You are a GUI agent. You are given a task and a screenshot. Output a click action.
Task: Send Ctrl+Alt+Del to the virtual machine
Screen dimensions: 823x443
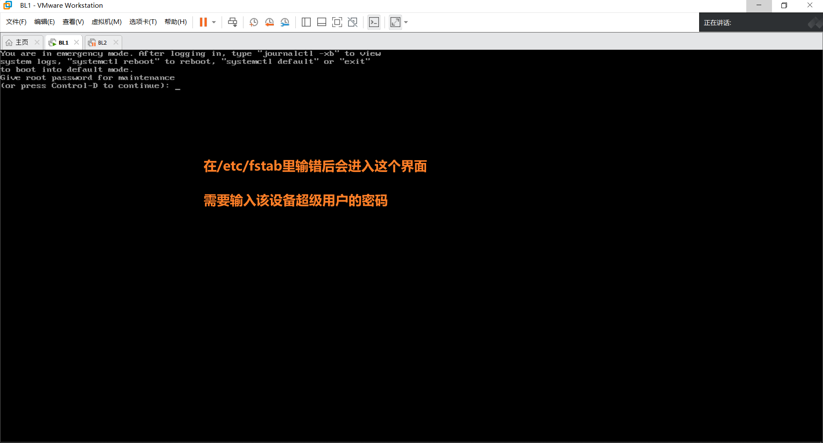click(232, 22)
